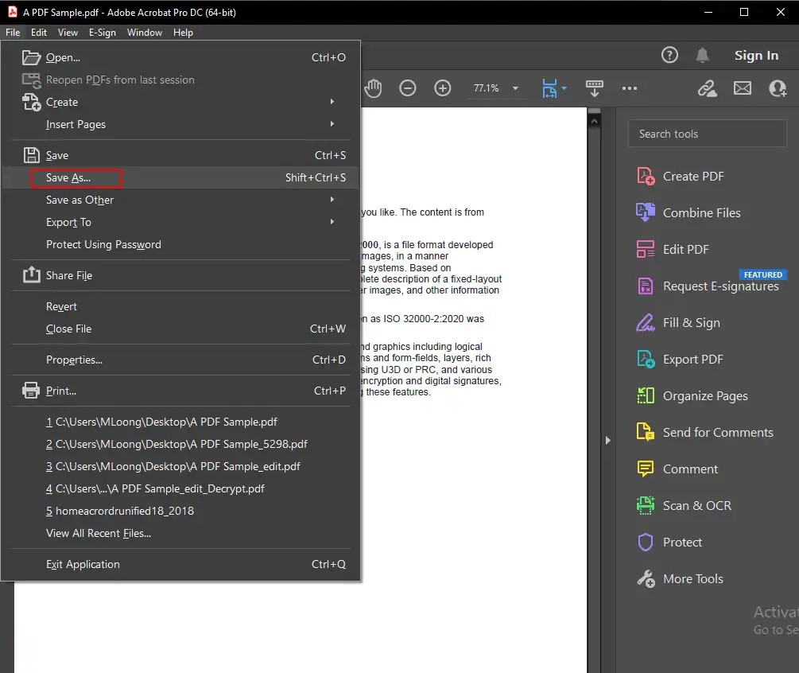Image resolution: width=799 pixels, height=673 pixels.
Task: Open the Window menu
Action: pyautogui.click(x=145, y=32)
